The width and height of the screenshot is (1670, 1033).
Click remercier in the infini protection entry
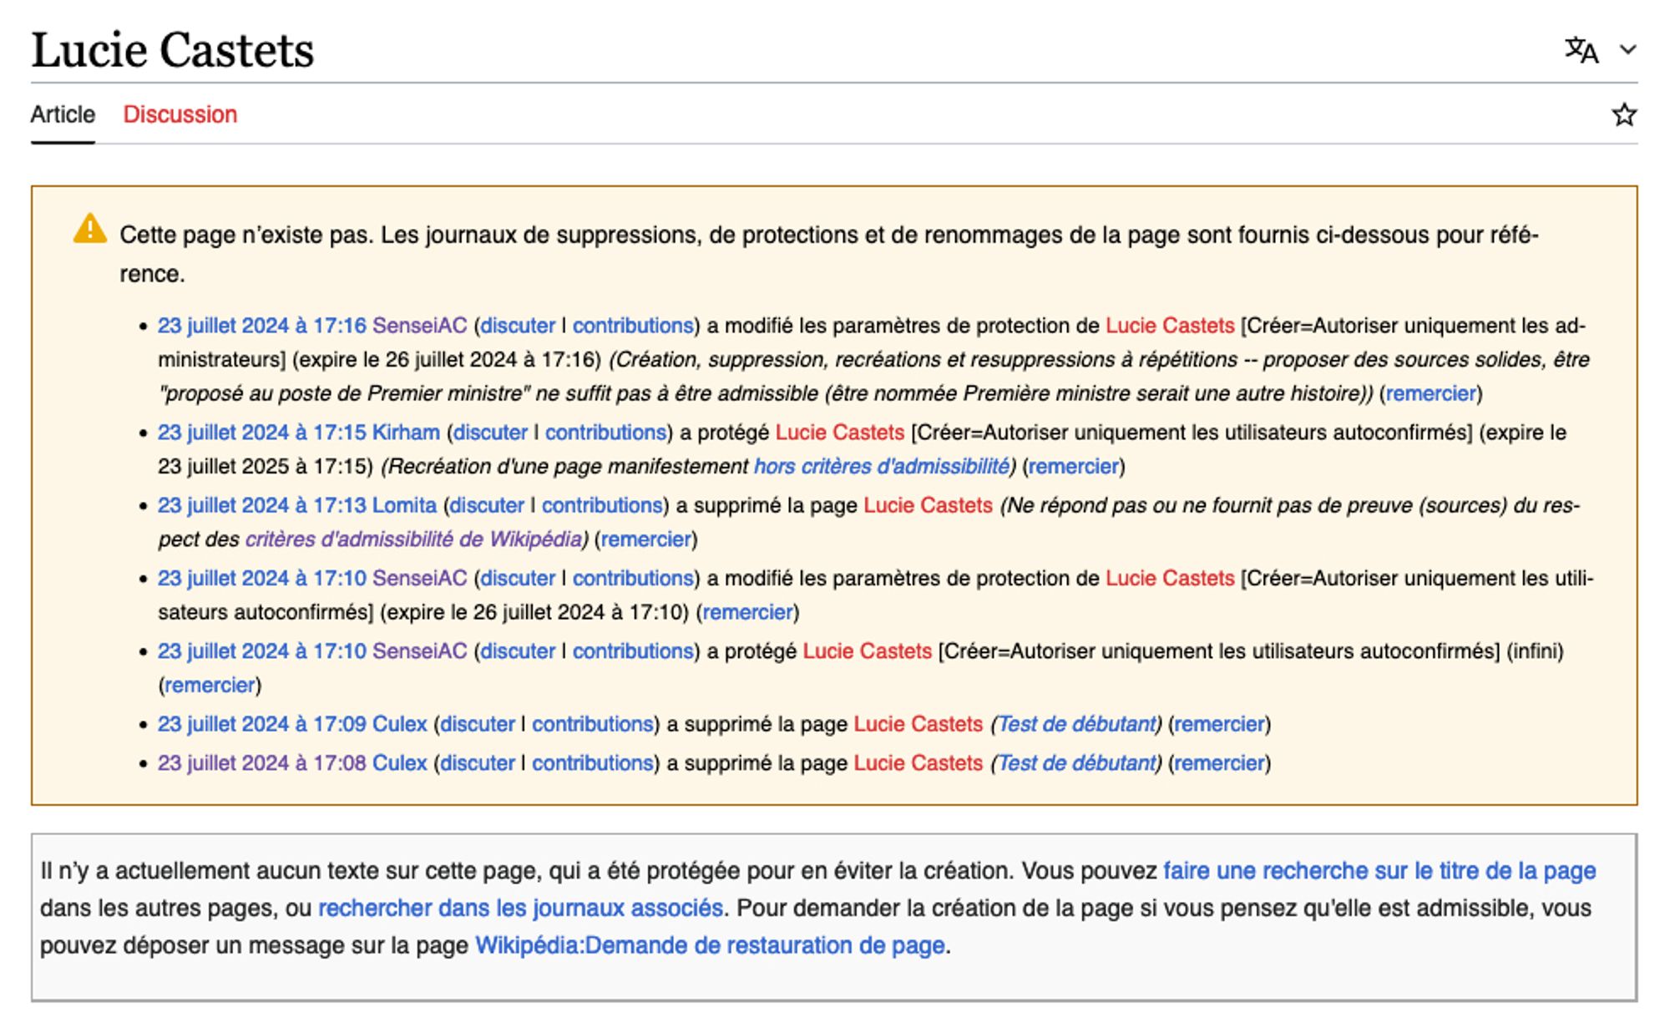210,685
